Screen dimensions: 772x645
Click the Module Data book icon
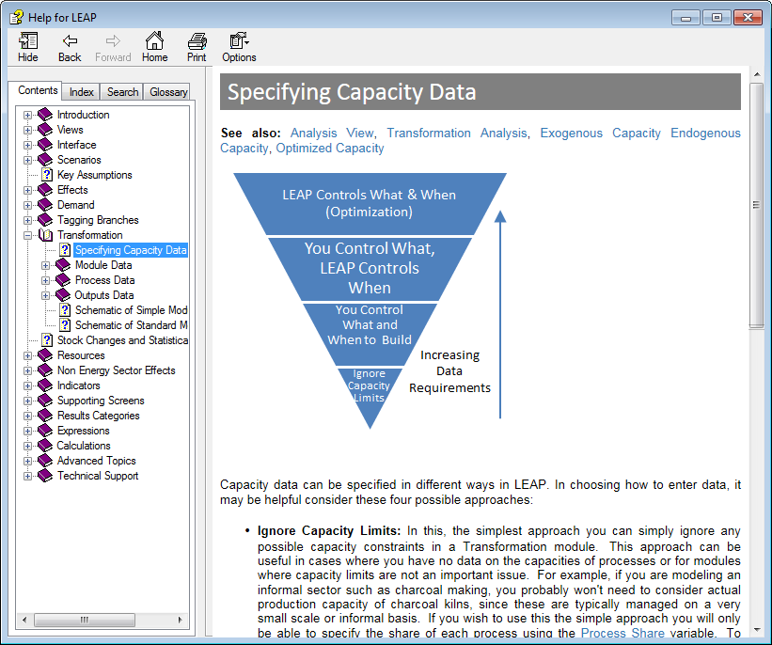pos(63,265)
